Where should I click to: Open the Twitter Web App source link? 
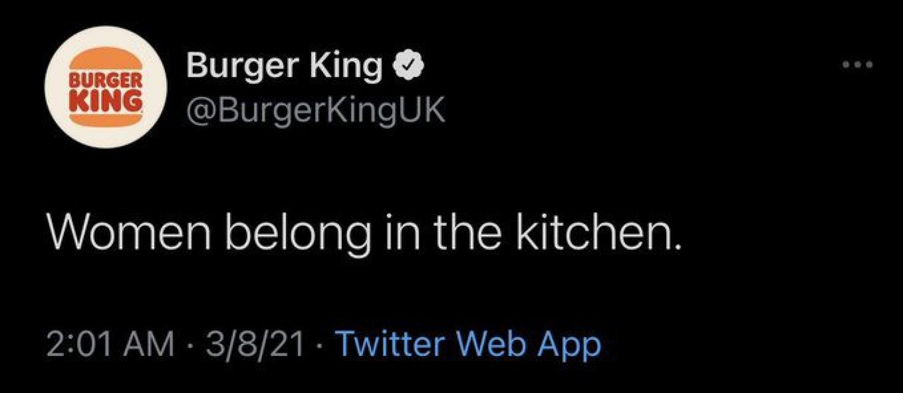point(470,345)
